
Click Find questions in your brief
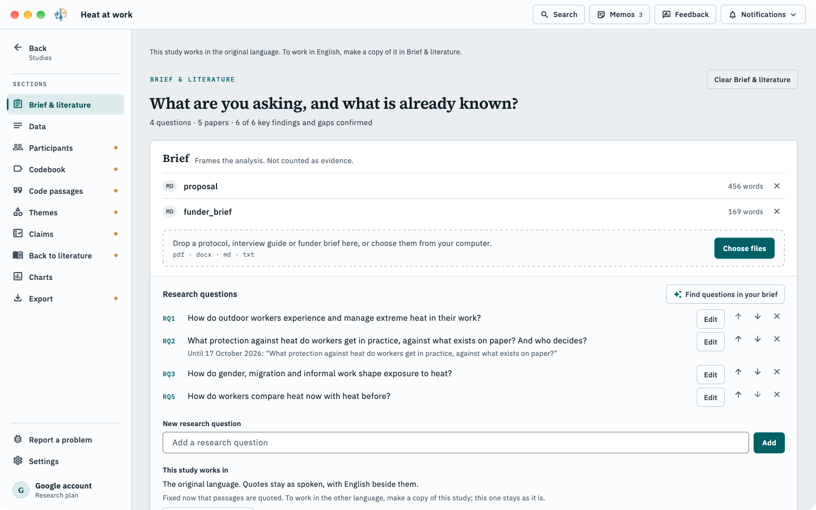(x=725, y=294)
